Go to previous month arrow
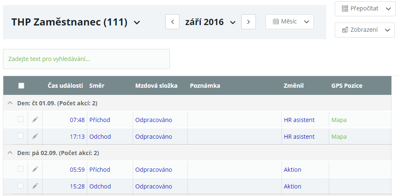399x196 pixels. pos(172,22)
